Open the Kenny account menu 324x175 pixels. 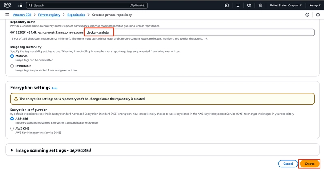point(315,5)
